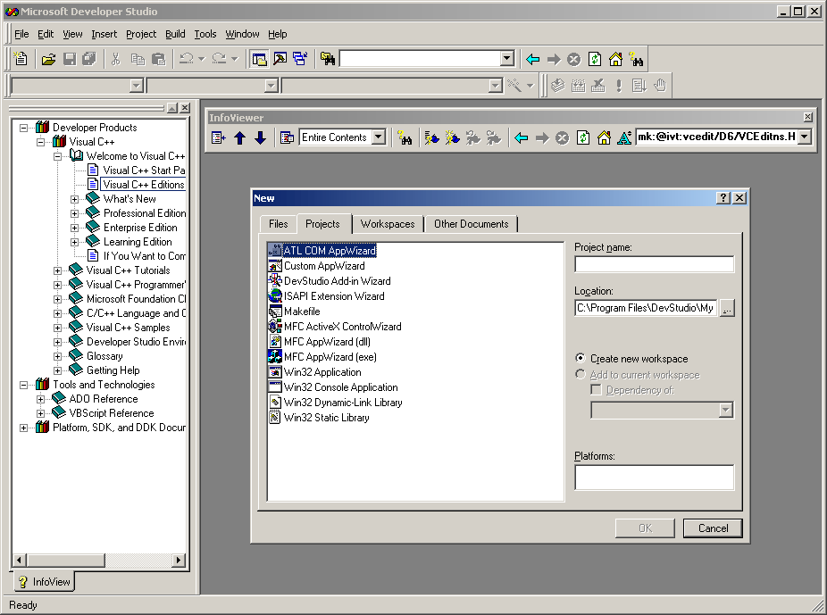Click the Cancel button
The width and height of the screenshot is (827, 615).
click(x=713, y=528)
